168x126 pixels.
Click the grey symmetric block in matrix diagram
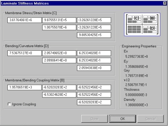(x=134, y=29)
